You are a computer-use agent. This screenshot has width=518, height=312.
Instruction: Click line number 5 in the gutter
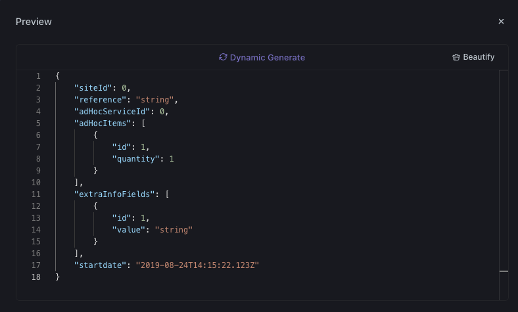click(38, 123)
